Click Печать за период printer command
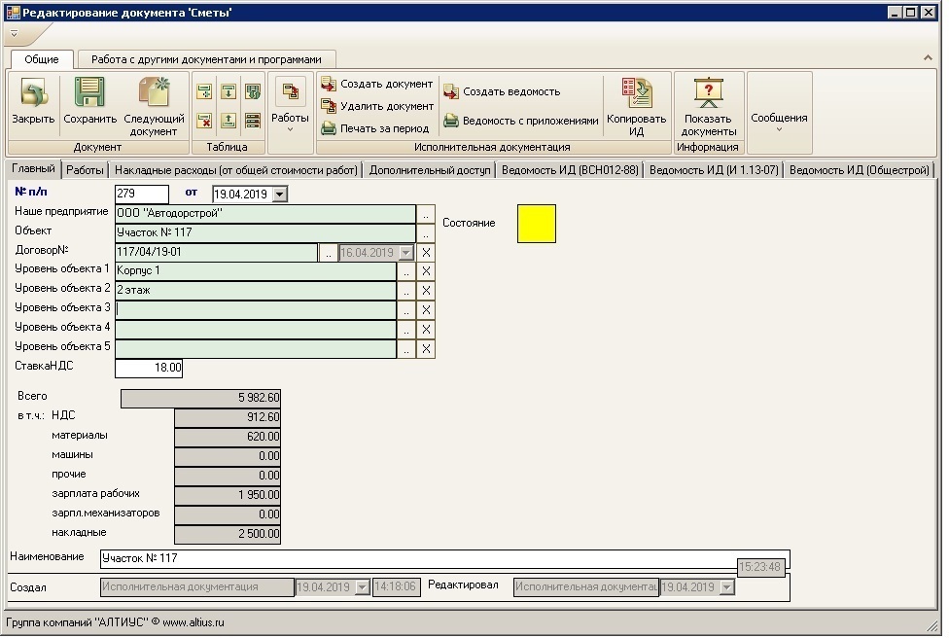 (x=375, y=128)
